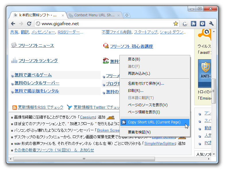
Task: Switch to the k本的に無料ソフト tab
Action: coord(38,15)
